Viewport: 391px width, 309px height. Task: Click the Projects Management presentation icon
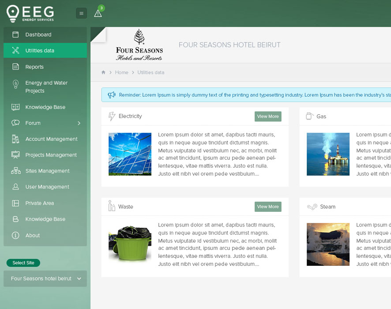click(x=15, y=154)
